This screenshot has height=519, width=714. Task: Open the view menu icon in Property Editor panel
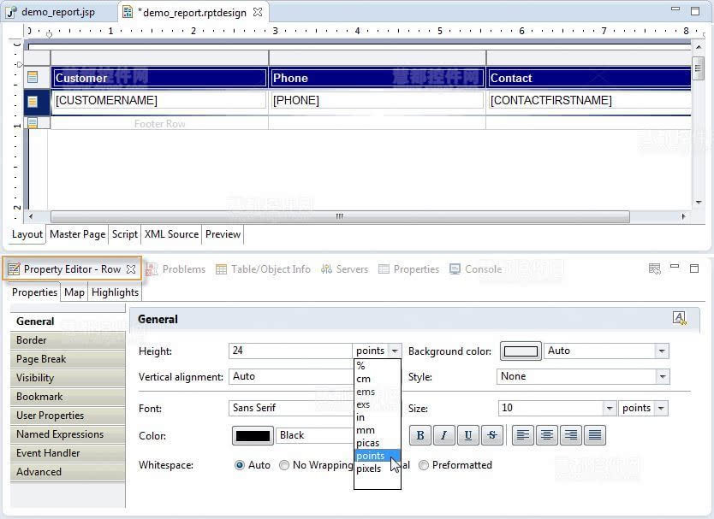(x=654, y=268)
